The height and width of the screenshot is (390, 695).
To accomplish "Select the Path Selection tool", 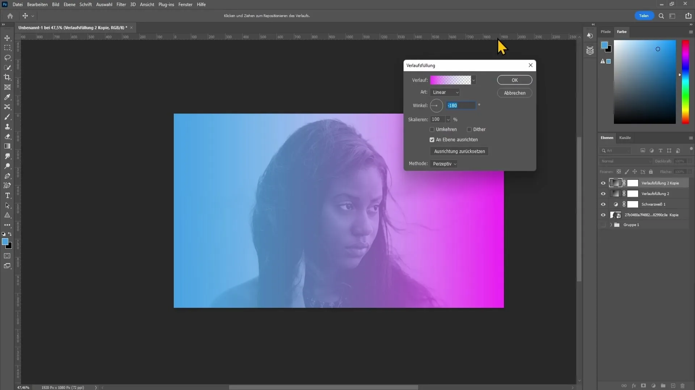I will 7,205.
